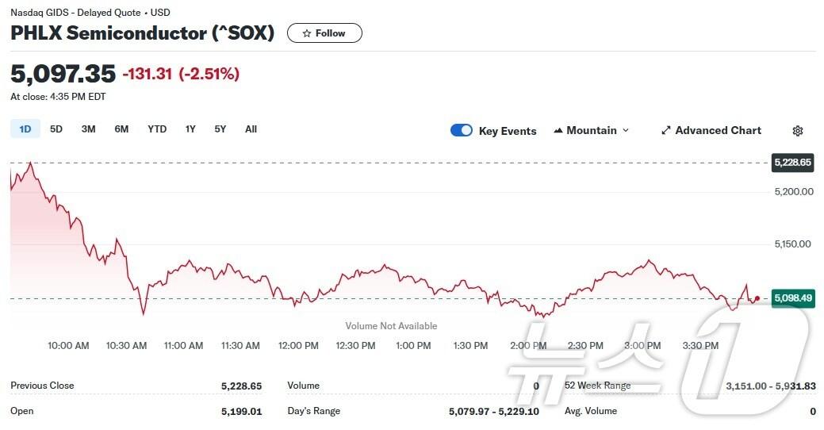
Task: Click the green 5,098.49 current price tag
Action: click(792, 299)
